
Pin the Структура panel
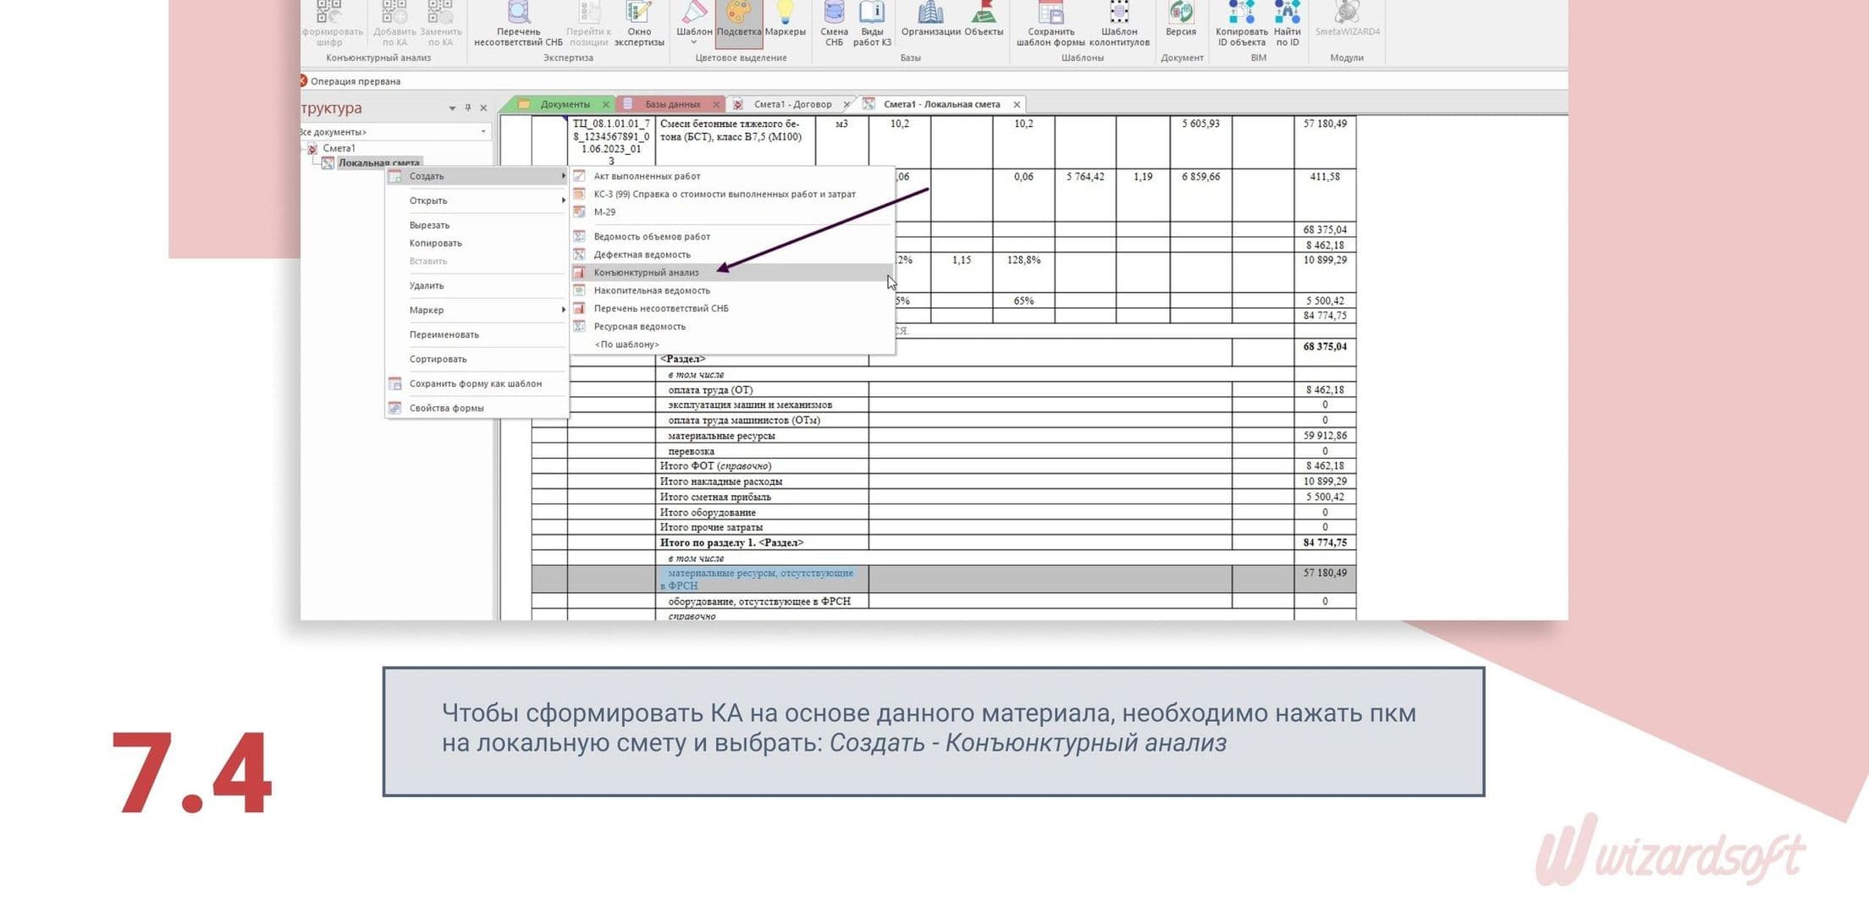tap(468, 107)
